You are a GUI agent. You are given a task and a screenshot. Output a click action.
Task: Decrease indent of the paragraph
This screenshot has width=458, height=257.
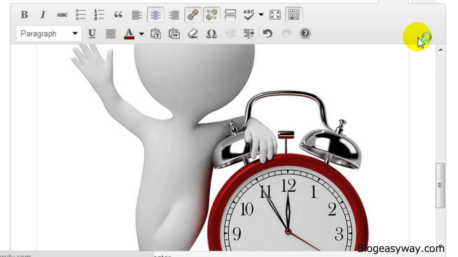tap(230, 34)
